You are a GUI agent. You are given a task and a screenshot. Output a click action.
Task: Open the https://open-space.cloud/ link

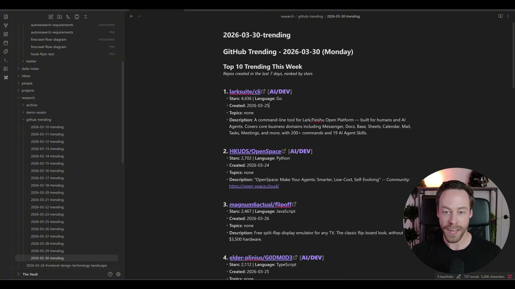click(254, 186)
